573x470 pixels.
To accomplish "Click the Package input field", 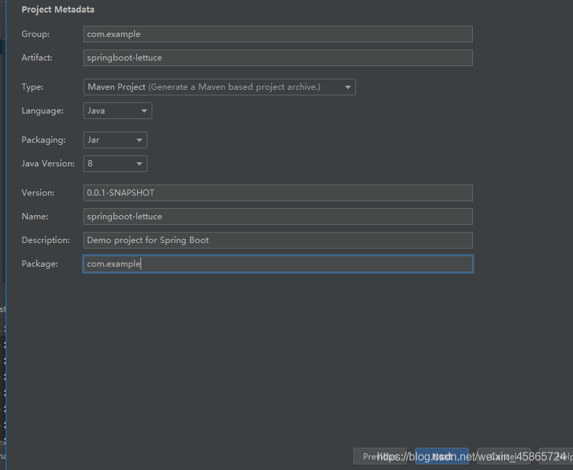I will coord(277,264).
